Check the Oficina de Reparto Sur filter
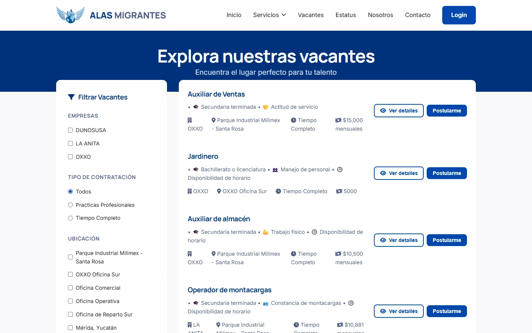532x333 pixels. (x=70, y=314)
